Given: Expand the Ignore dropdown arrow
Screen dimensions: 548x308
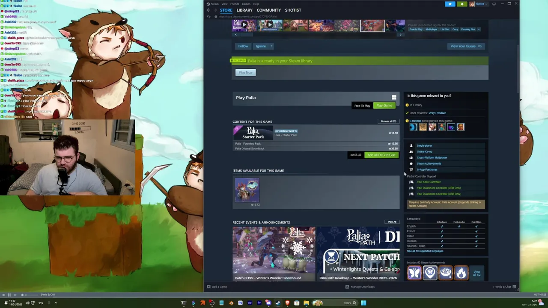Looking at the screenshot, I should (271, 46).
